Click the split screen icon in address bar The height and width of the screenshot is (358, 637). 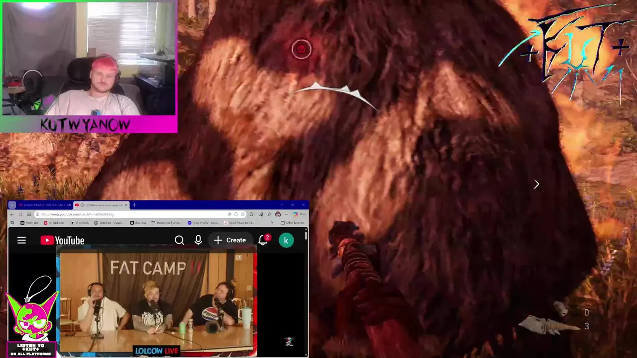[229, 214]
